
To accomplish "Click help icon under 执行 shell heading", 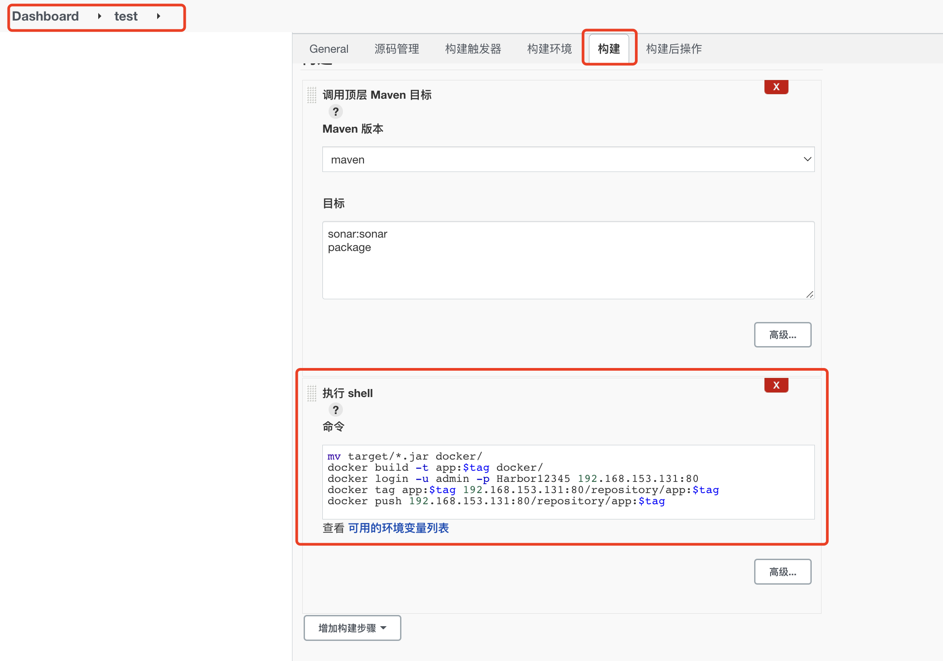I will tap(335, 410).
